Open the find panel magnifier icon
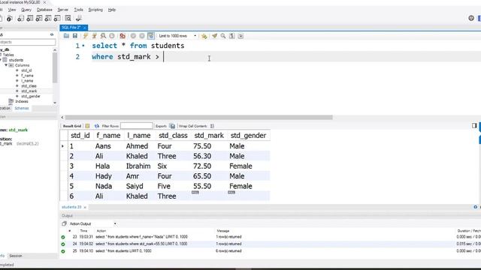The width and height of the screenshot is (481, 270). tap(223, 36)
